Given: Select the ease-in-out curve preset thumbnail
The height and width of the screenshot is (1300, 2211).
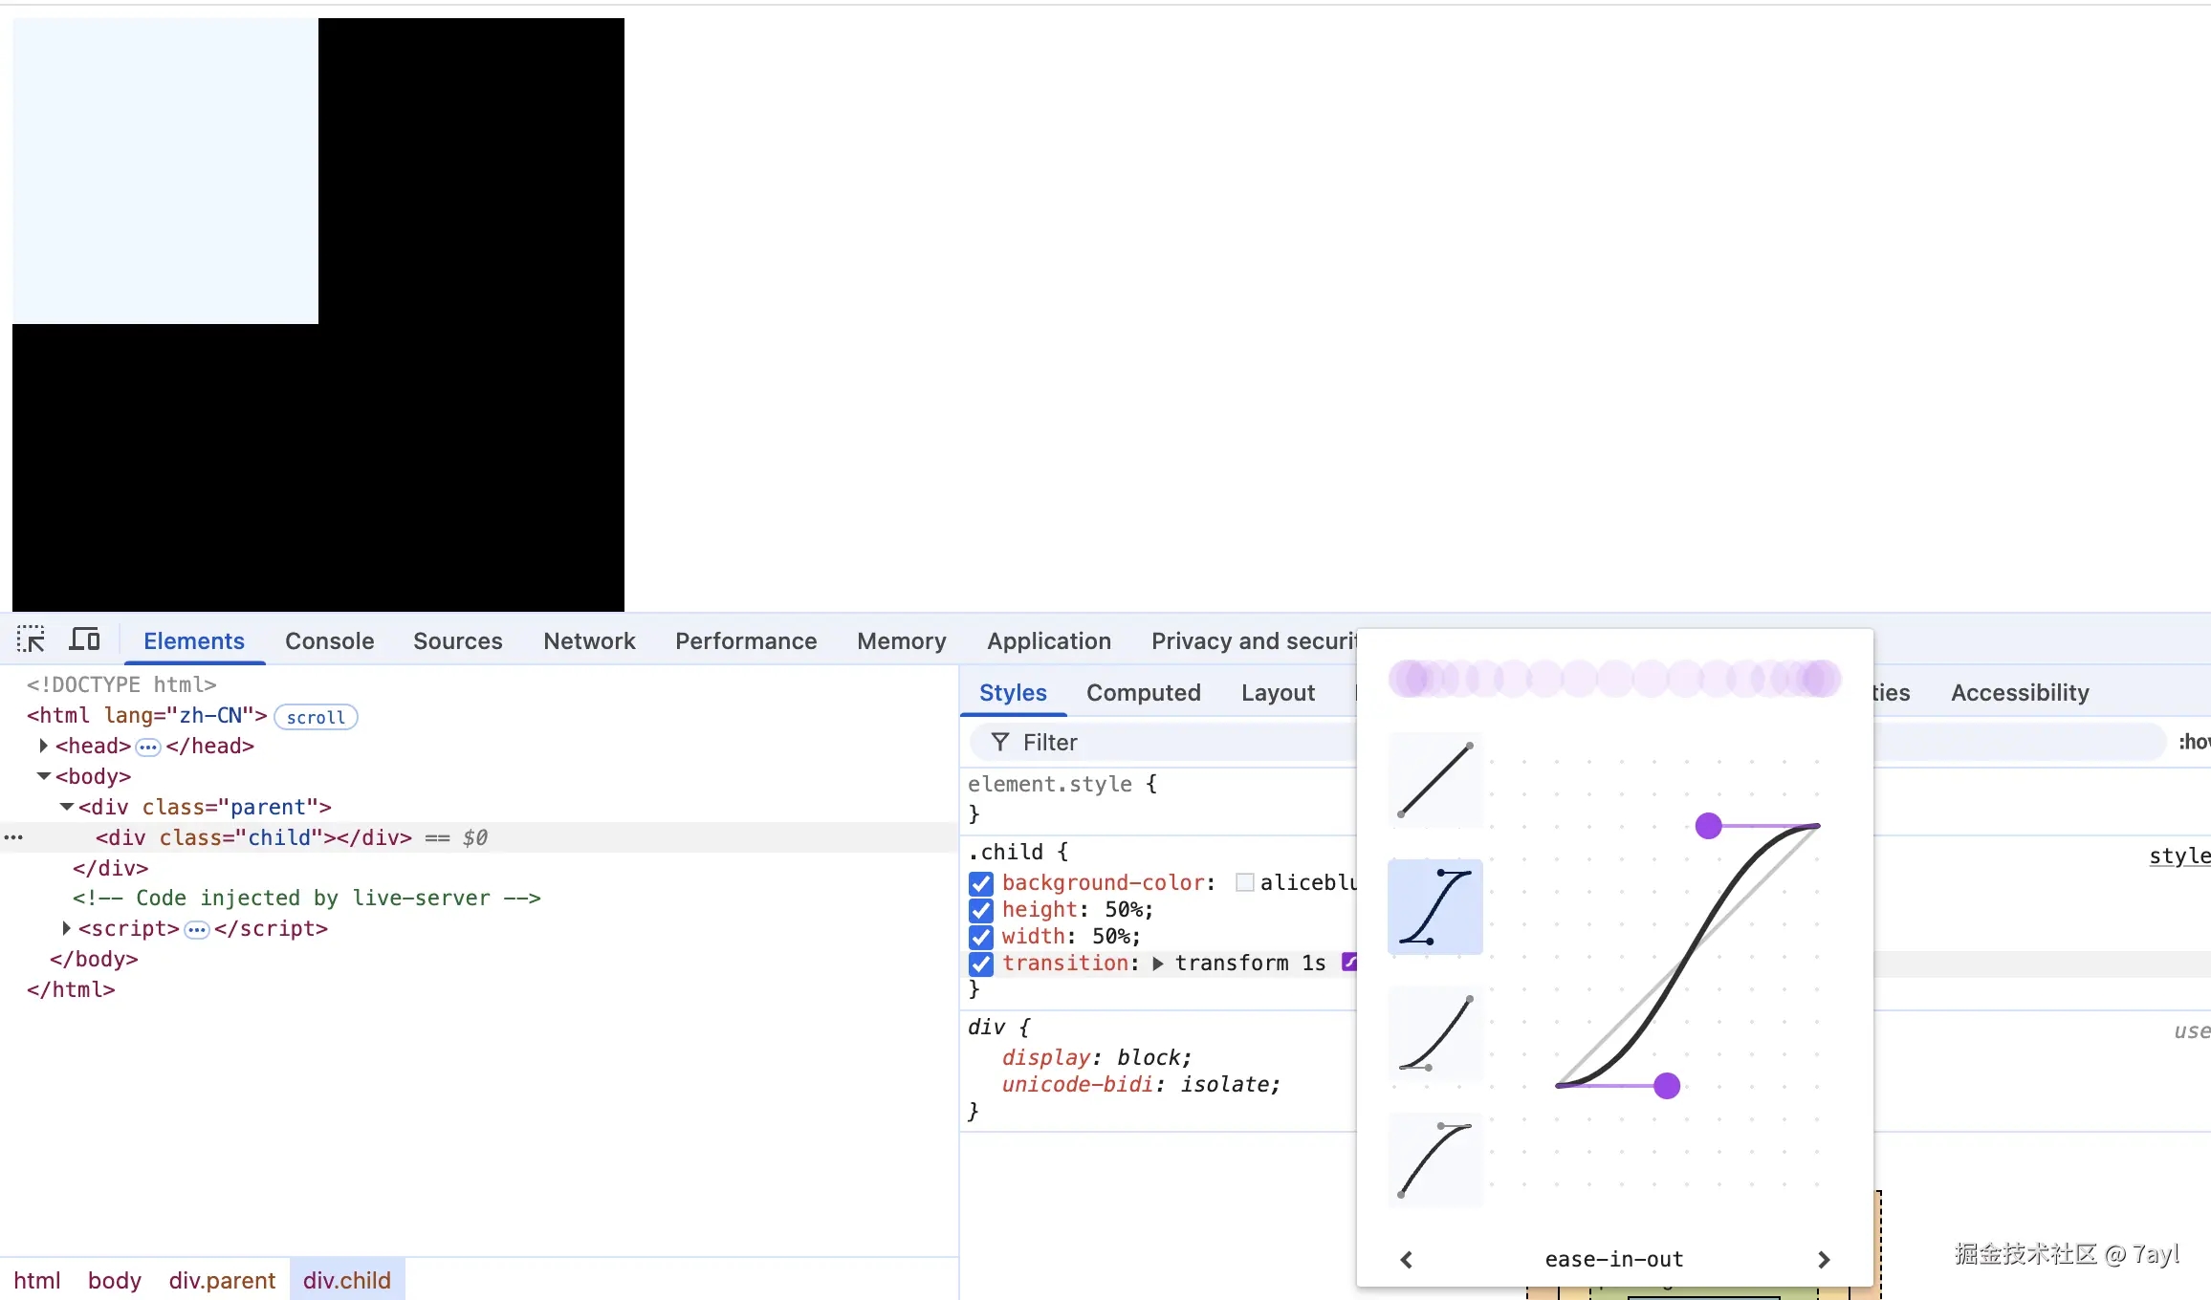Looking at the screenshot, I should [1434, 907].
